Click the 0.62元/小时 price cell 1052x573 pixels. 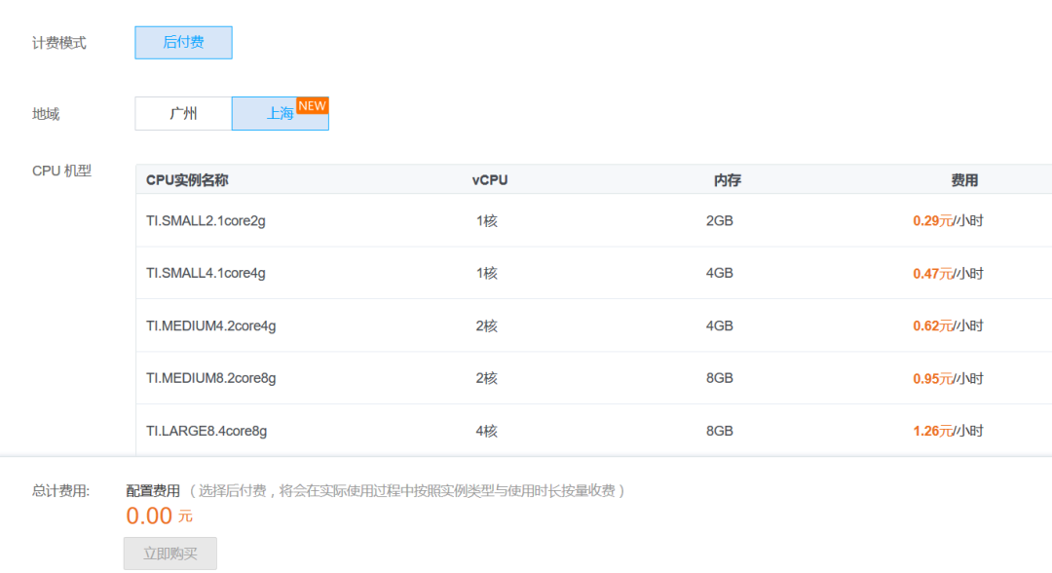[948, 326]
